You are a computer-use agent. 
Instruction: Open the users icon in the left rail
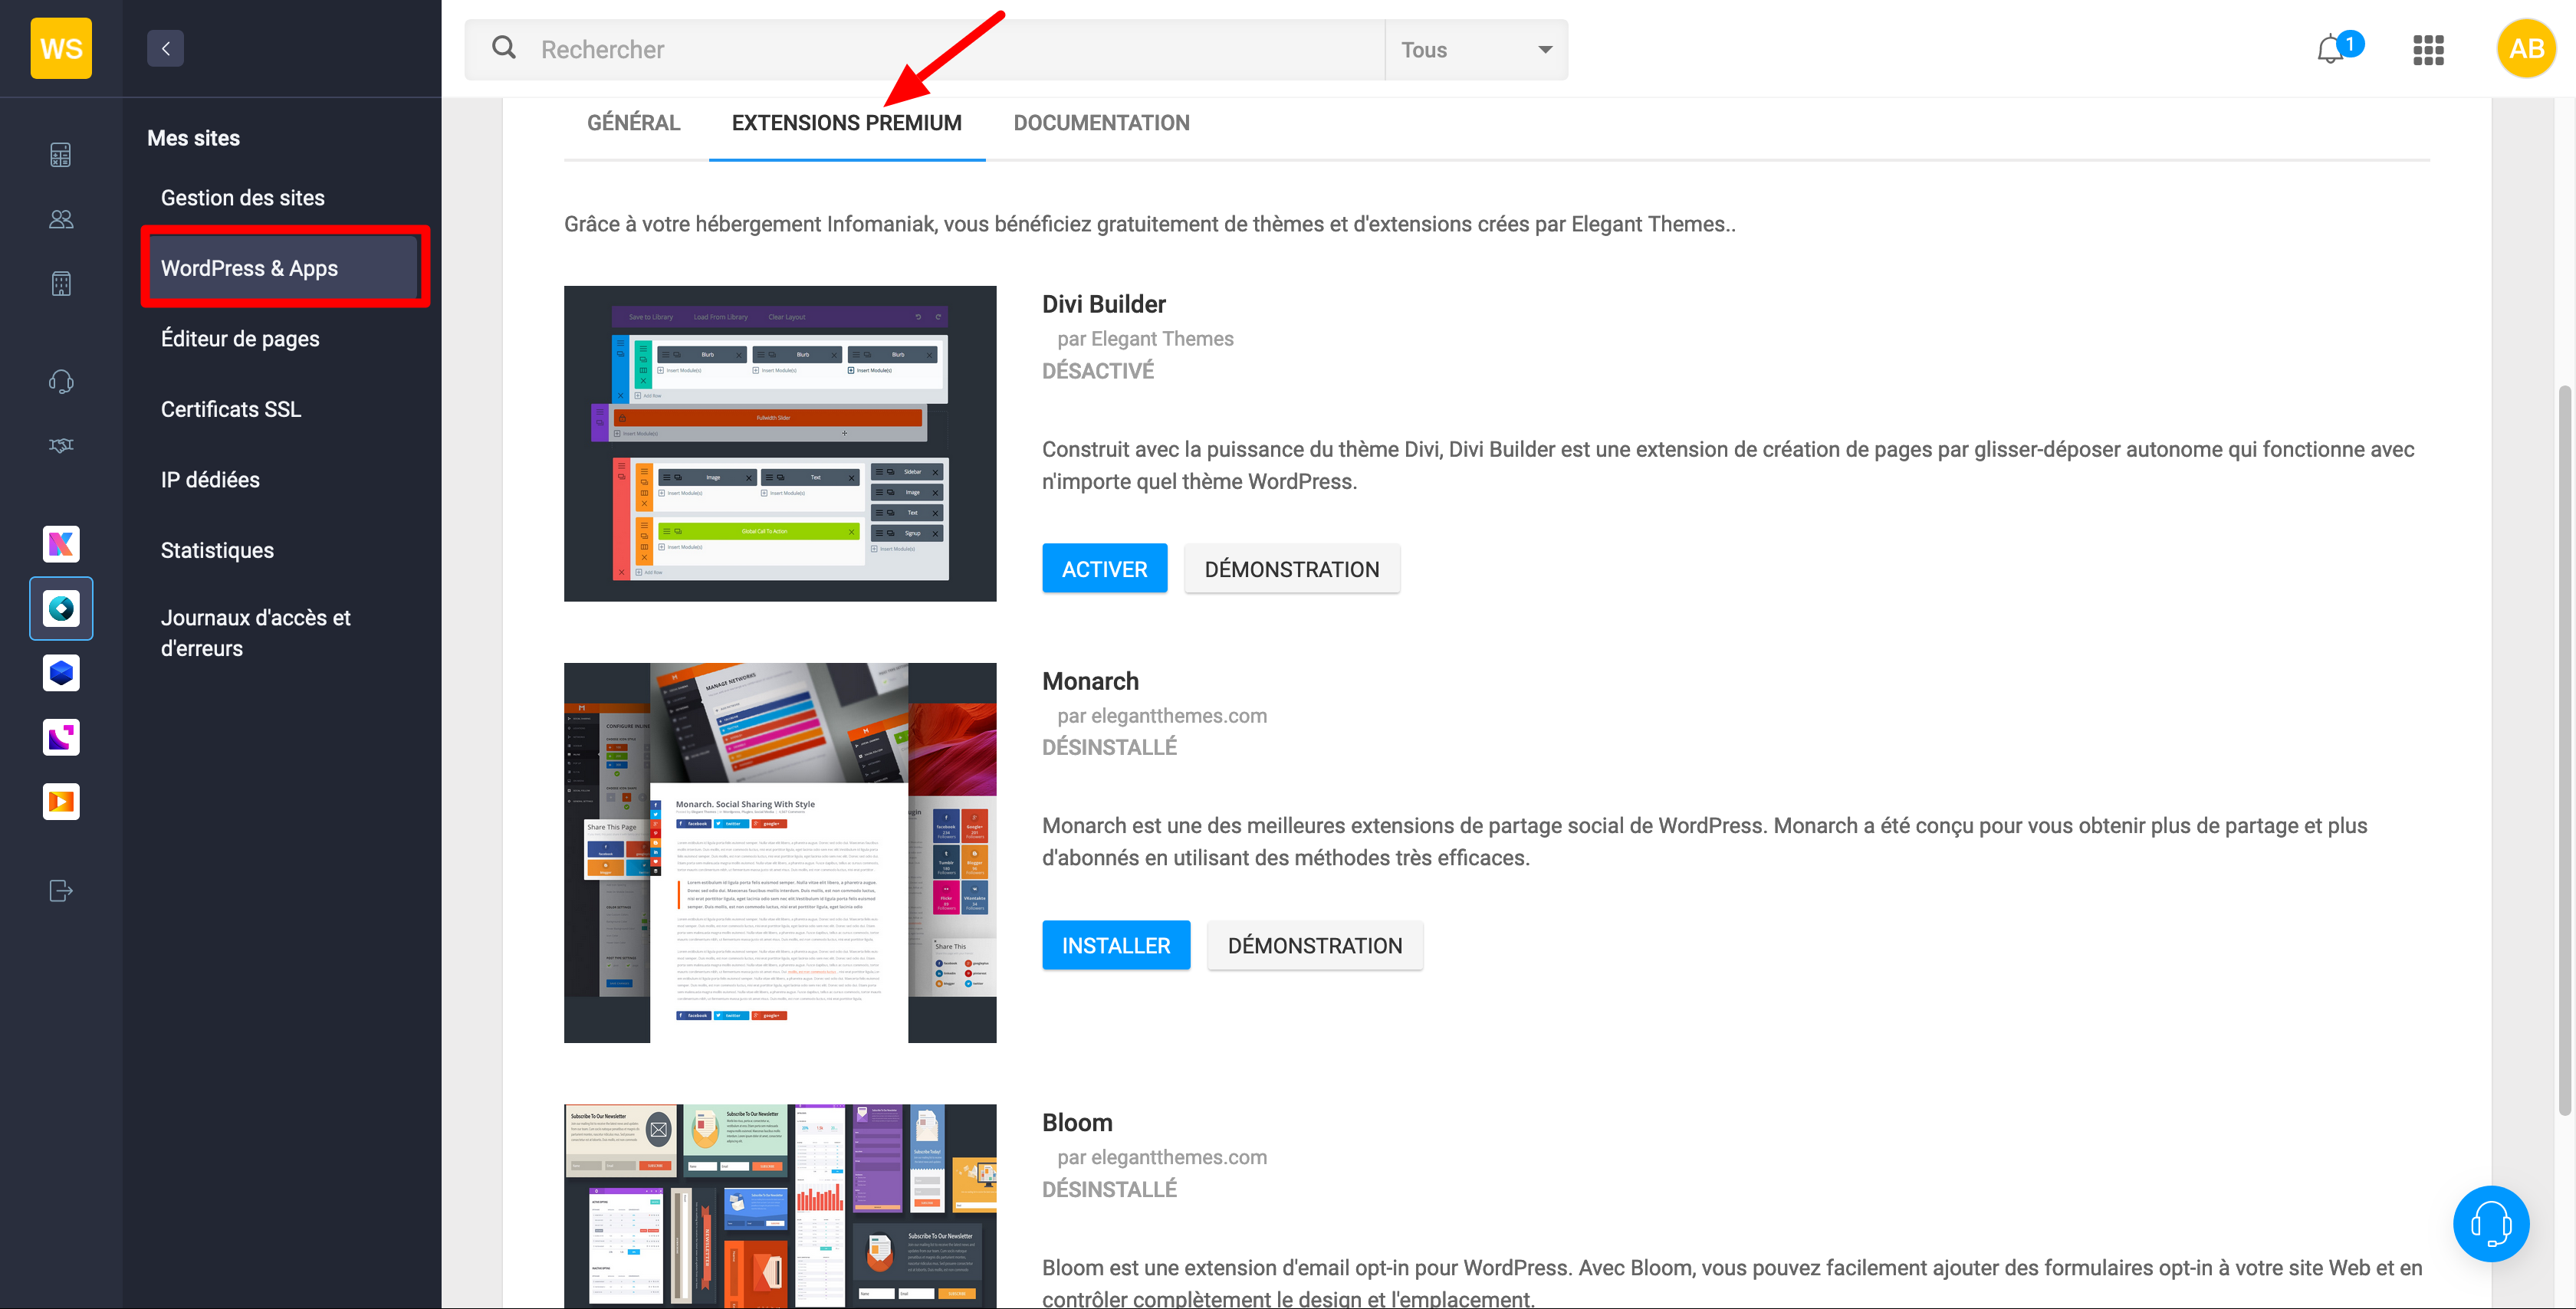[x=61, y=219]
